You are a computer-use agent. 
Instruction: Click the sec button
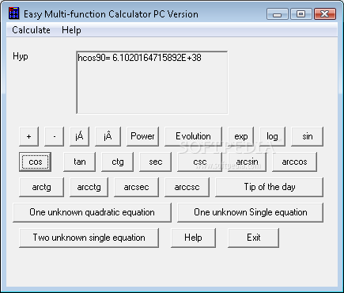tap(155, 162)
